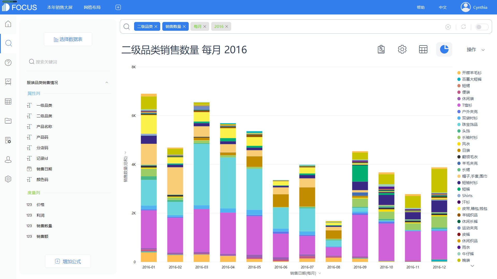
Task: Select the search icon in left sidebar
Action: tap(9, 43)
